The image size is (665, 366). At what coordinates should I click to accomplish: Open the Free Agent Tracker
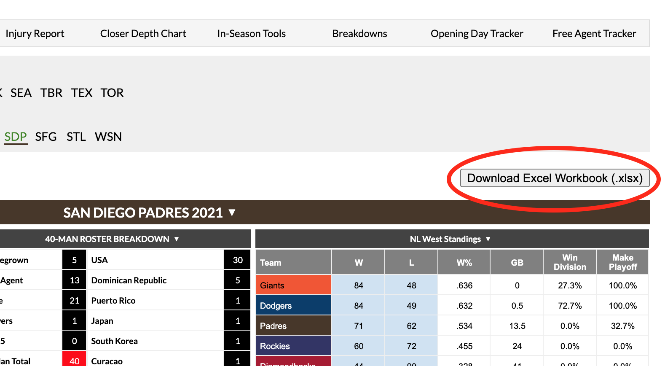[x=594, y=34]
